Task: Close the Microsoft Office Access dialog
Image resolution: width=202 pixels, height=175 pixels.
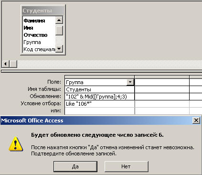Action: (x=196, y=120)
